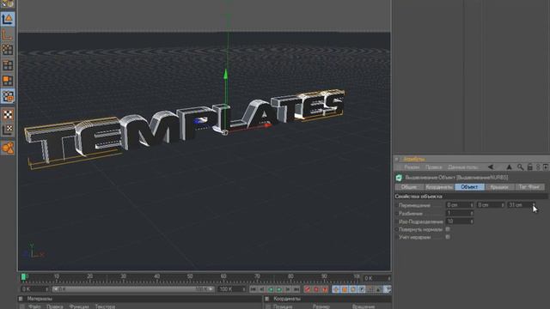Select the orange axis tool icon
Screen dimensions: 550x309
coord(8,34)
